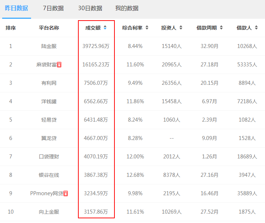Sort by 成交额 using its sort arrow
The width and height of the screenshot is (265, 223).
point(105,27)
